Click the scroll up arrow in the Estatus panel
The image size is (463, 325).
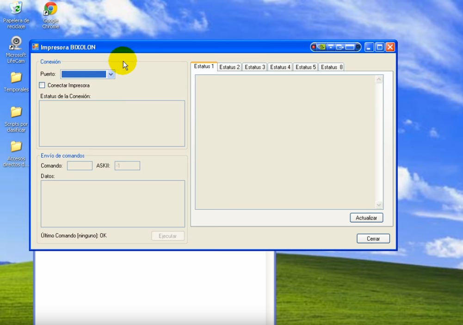click(379, 79)
